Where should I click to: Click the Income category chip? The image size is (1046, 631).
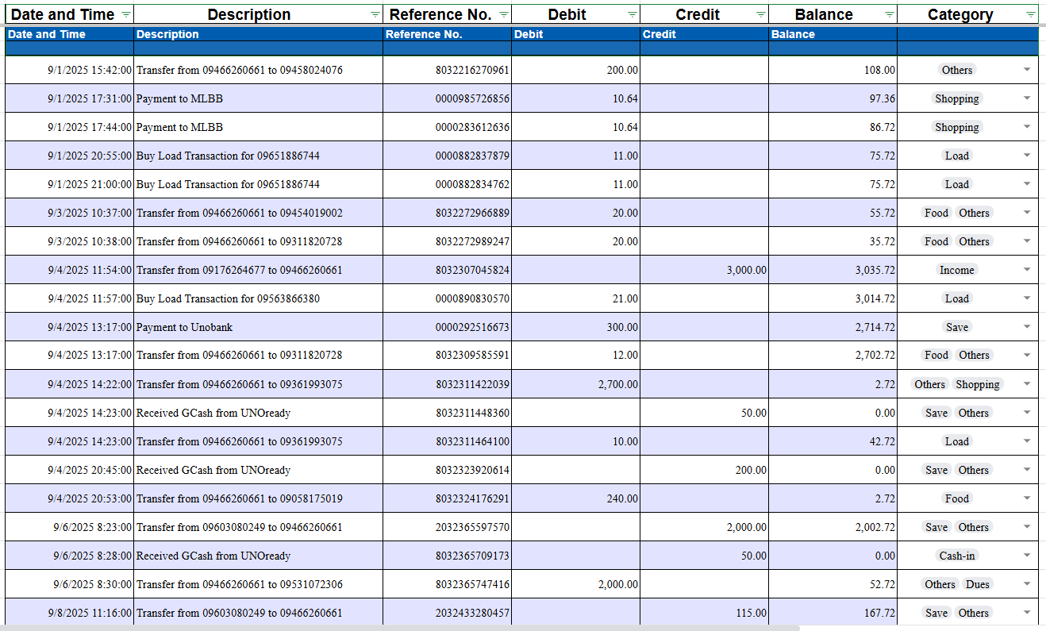[956, 270]
